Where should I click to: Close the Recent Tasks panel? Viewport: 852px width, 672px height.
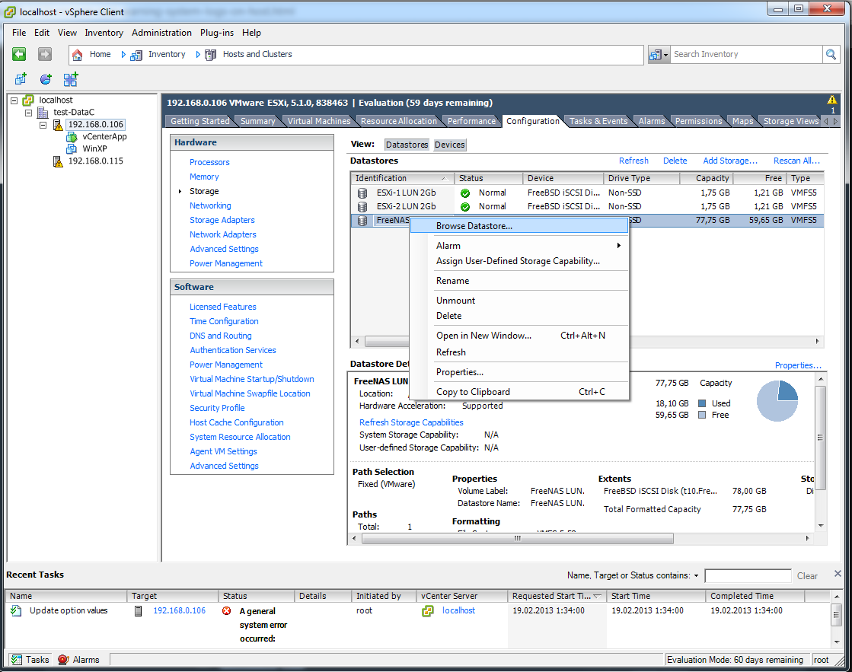coord(838,574)
